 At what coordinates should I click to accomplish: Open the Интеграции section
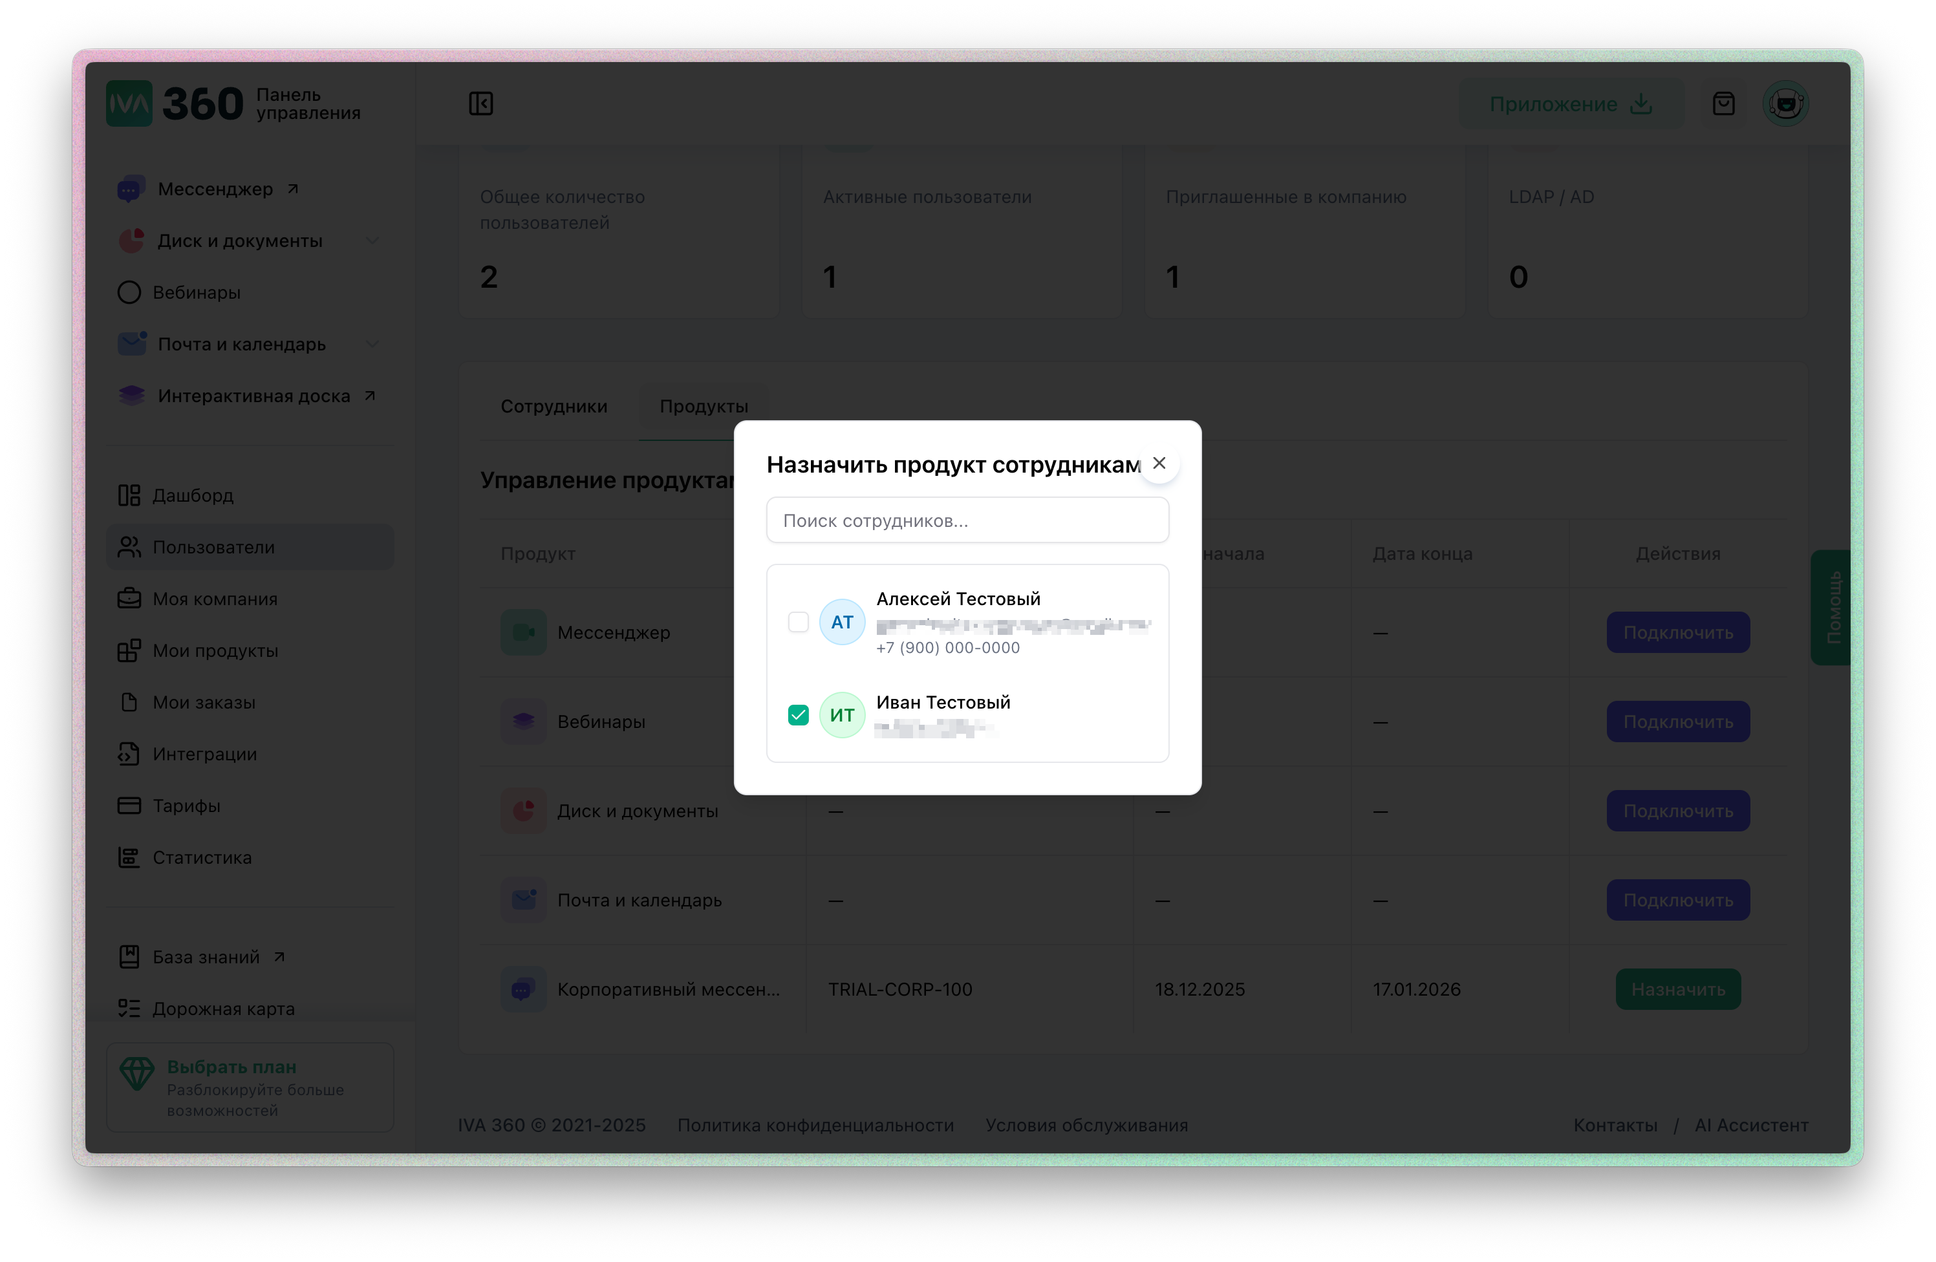205,754
